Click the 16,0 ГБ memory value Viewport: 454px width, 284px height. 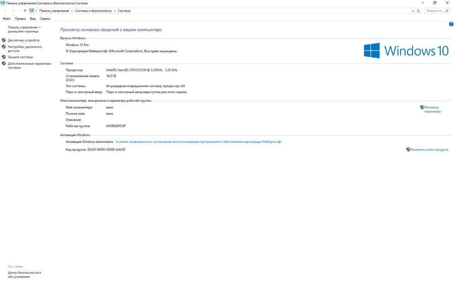(111, 76)
